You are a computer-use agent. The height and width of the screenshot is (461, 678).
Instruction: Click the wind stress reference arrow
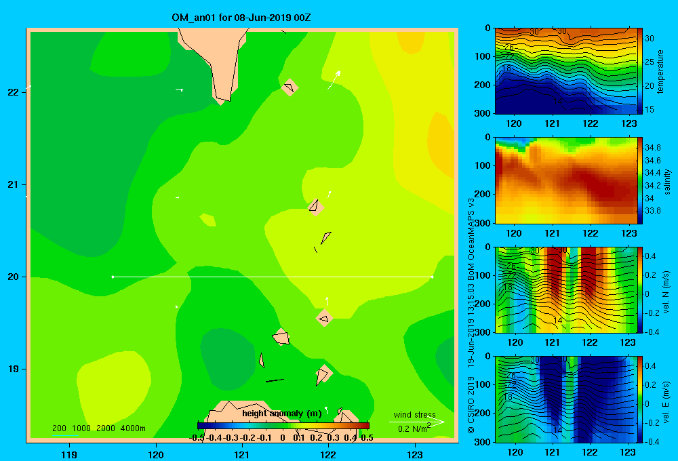point(416,422)
